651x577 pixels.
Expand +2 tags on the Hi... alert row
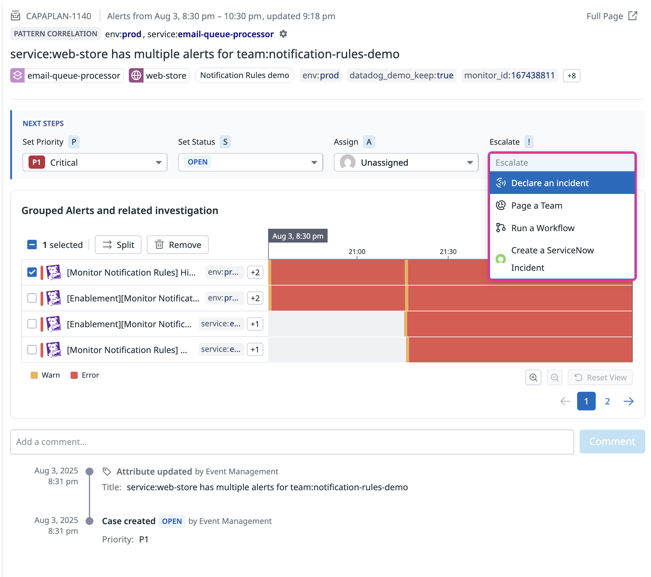tap(255, 272)
